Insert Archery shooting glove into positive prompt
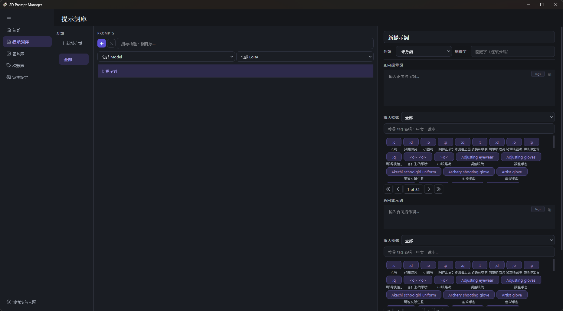Viewport: 563px width, 311px height. pos(469,172)
